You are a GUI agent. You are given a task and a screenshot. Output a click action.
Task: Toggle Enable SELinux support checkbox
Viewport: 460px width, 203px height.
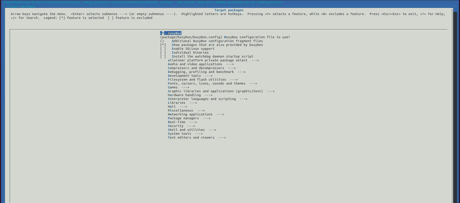coord(187,49)
